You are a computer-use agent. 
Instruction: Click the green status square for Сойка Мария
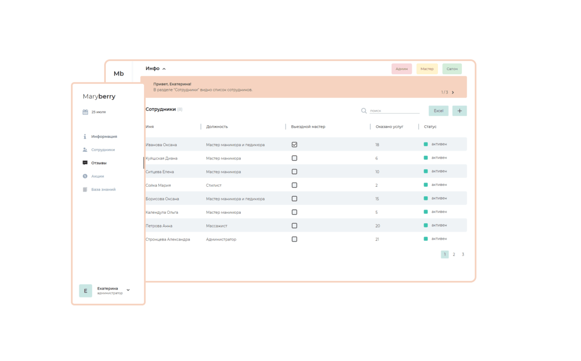426,185
